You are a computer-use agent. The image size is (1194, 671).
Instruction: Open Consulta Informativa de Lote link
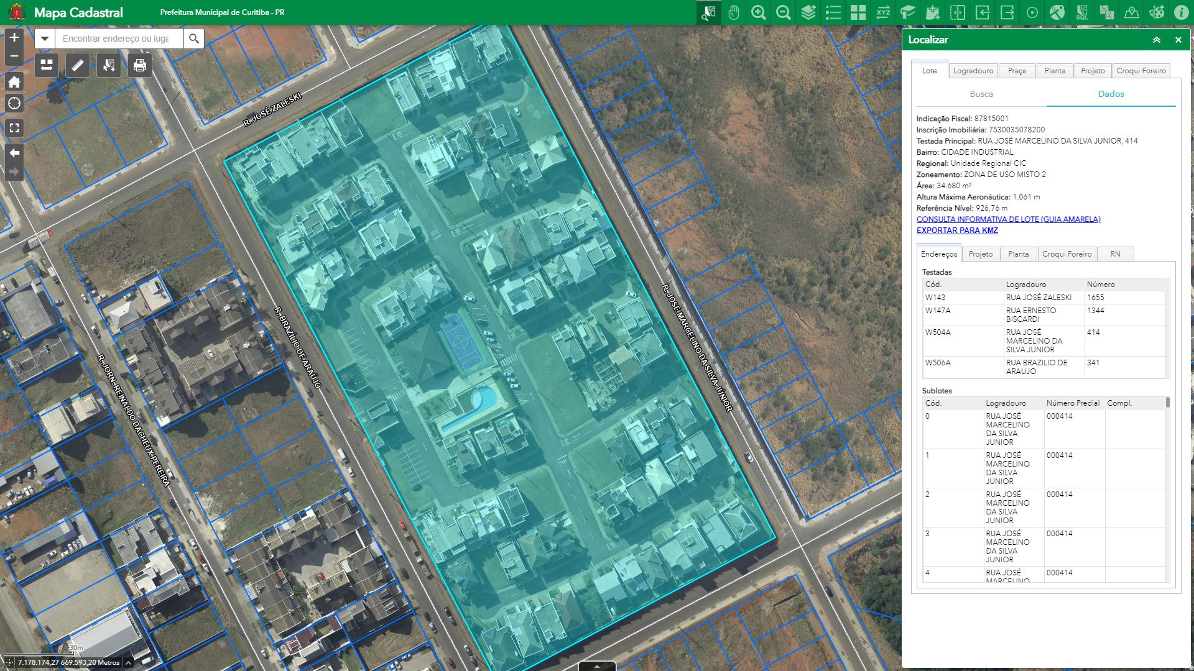pyautogui.click(x=1008, y=219)
